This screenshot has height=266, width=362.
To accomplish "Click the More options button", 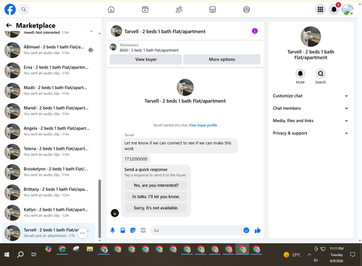I will click(x=222, y=59).
